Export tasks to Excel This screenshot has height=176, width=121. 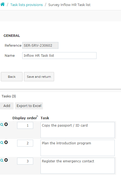29,106
